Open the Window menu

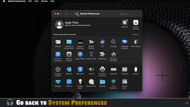click(x=44, y=1)
